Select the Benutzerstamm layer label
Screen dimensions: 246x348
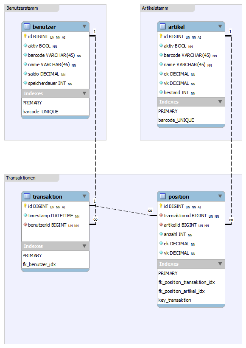(22, 8)
